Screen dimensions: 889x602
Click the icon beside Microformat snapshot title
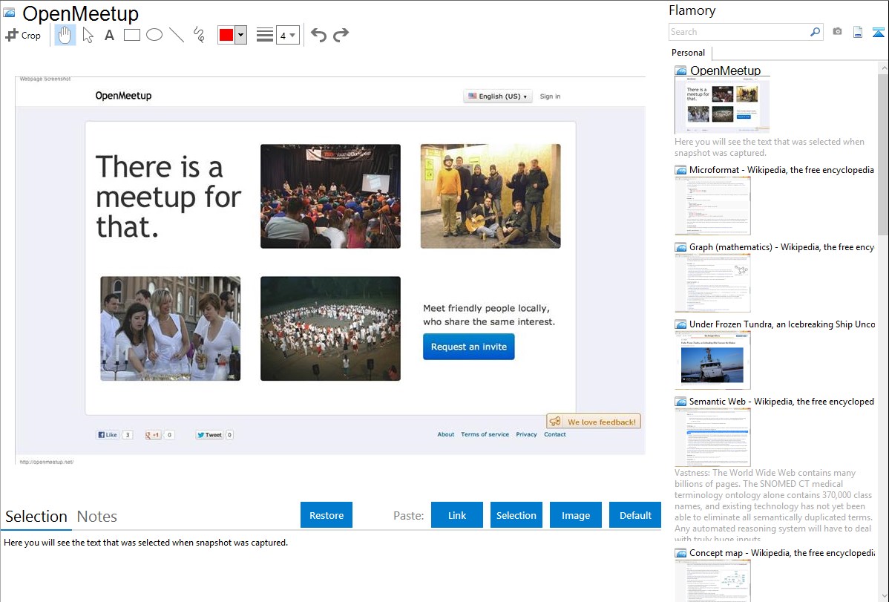pyautogui.click(x=680, y=170)
